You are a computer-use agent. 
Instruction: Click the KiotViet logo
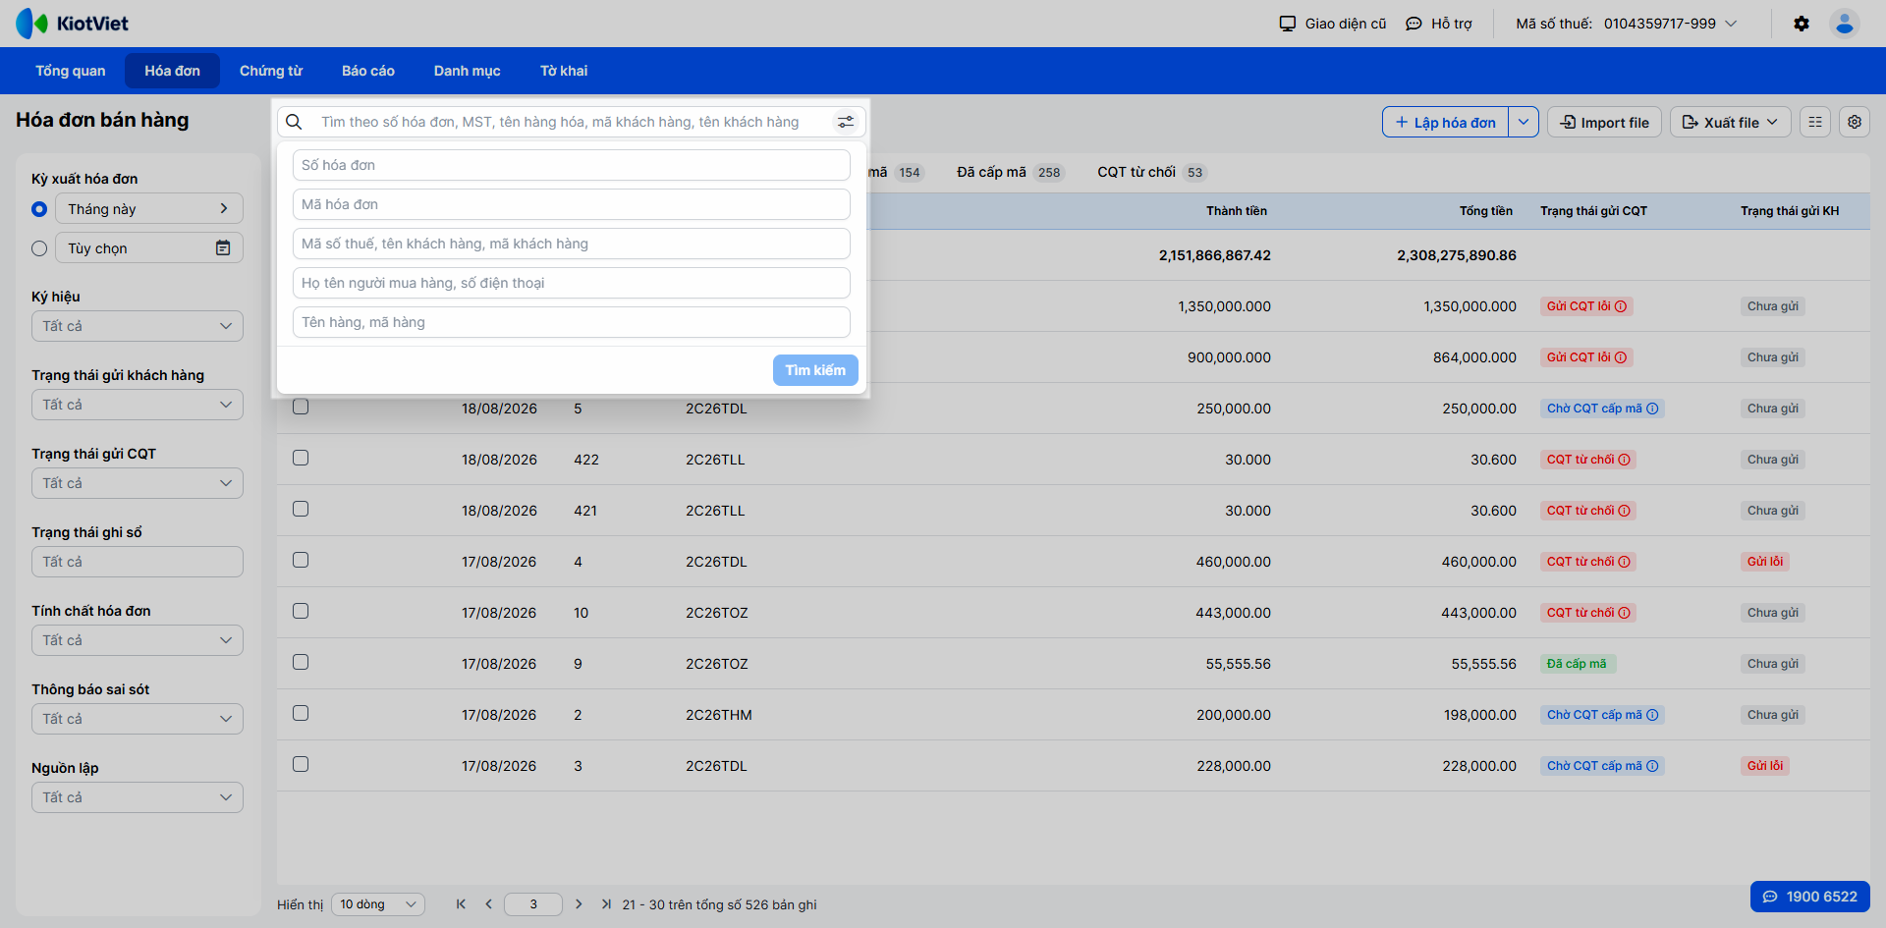(72, 24)
